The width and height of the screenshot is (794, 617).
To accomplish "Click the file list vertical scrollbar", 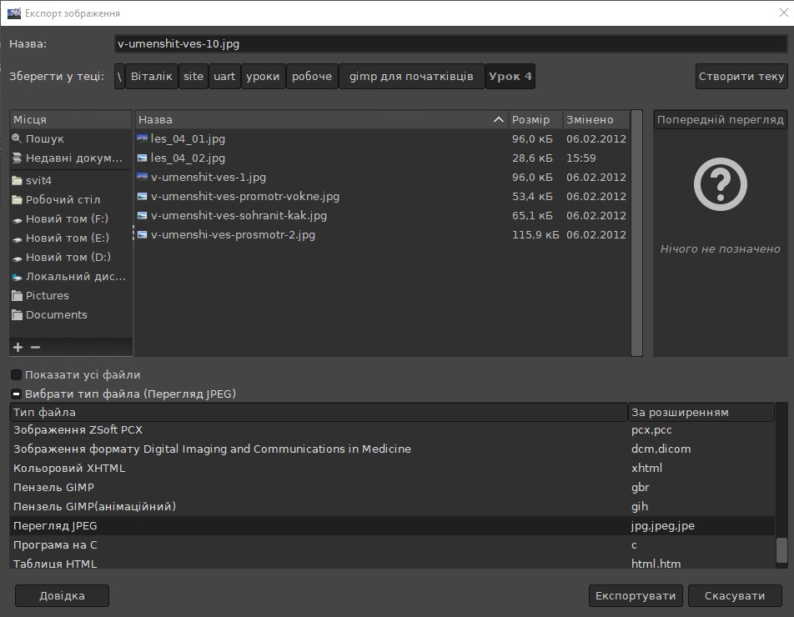I will 637,233.
